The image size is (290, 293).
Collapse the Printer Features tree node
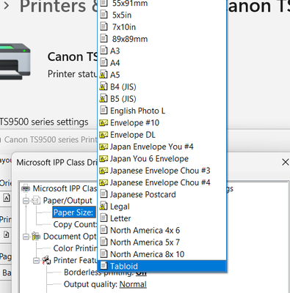click(x=36, y=261)
